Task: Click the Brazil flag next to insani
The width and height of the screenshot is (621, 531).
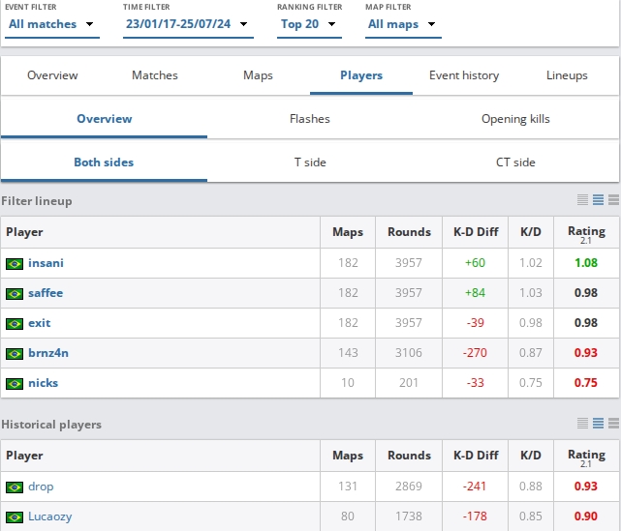Action: tap(15, 264)
